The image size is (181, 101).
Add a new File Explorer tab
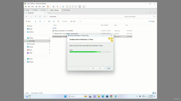tap(49, 13)
